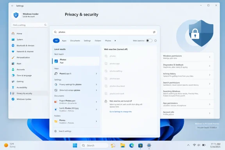Open Microsoft Store from the taskbar
The height and width of the screenshot is (150, 225).
click(140, 145)
